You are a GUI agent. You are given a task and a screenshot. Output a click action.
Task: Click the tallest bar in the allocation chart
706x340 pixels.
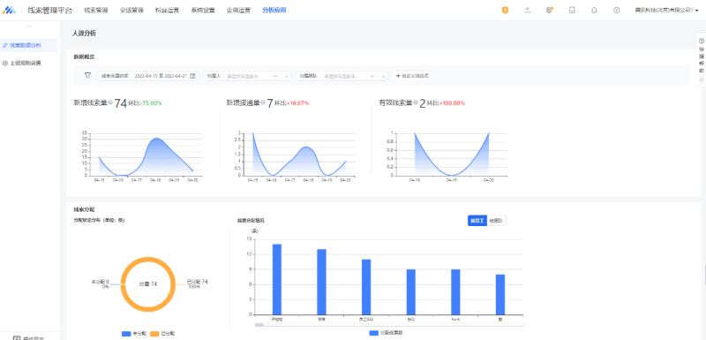click(277, 279)
